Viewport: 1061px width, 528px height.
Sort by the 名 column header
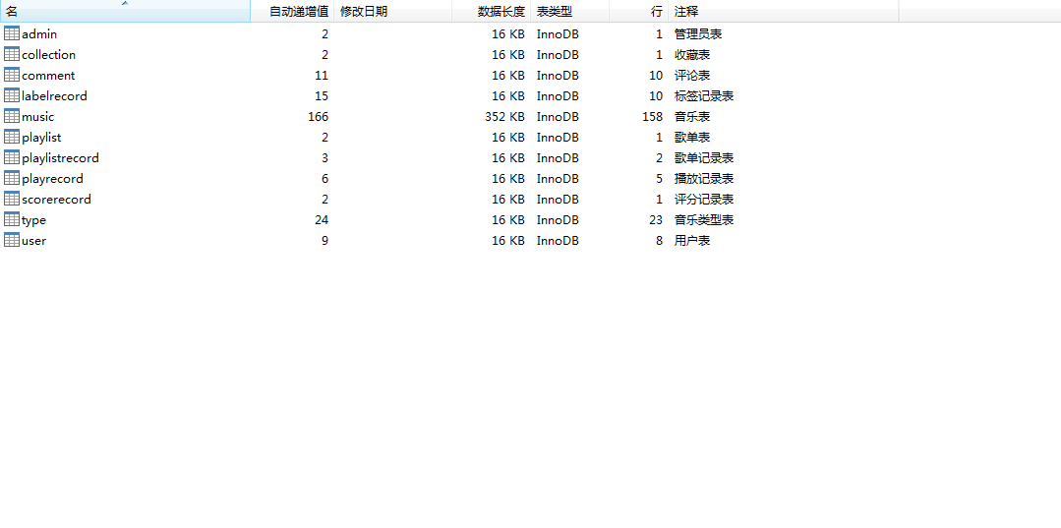coord(125,12)
